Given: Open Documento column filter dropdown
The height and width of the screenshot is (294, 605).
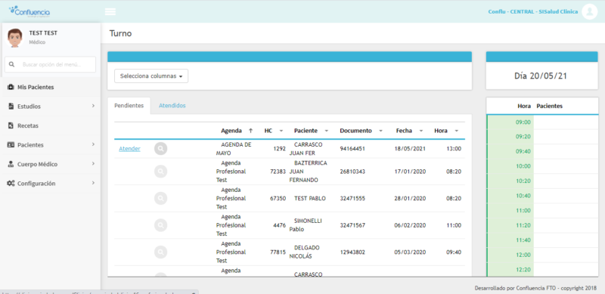Looking at the screenshot, I should click(x=381, y=131).
